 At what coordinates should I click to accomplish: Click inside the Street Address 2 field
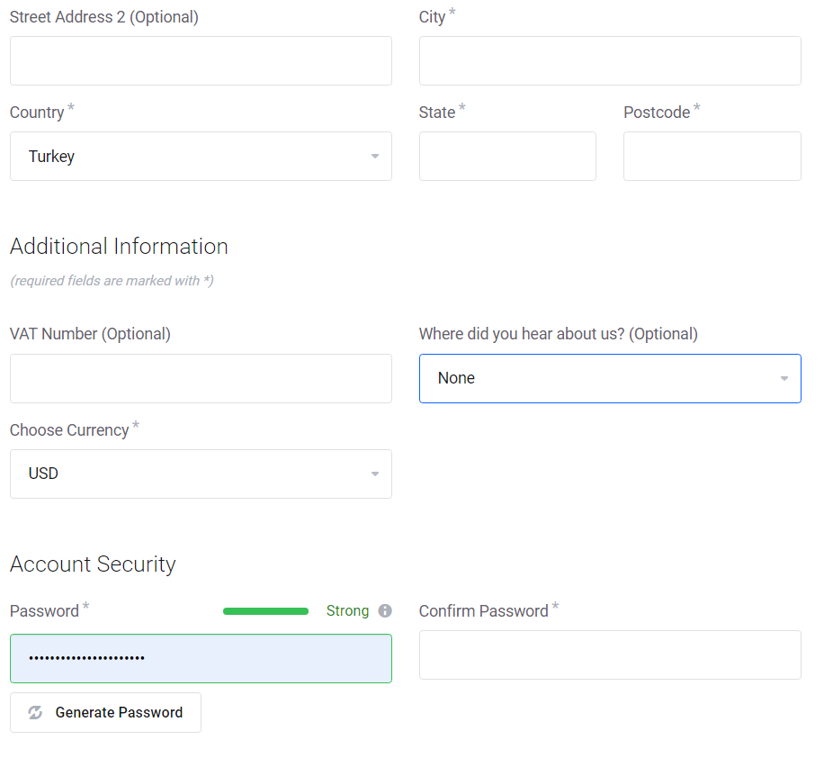201,60
